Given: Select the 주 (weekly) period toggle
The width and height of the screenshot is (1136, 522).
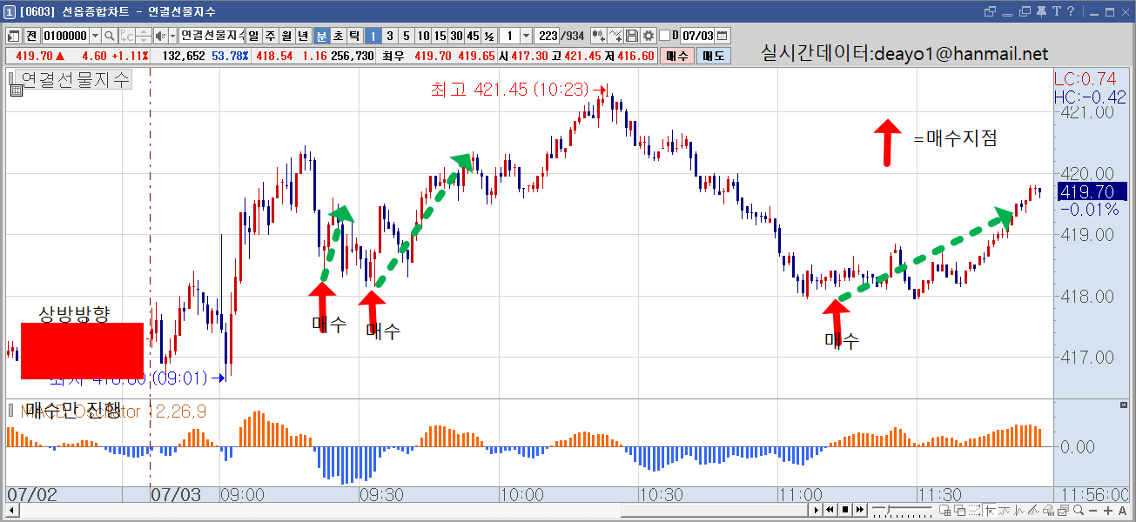Looking at the screenshot, I should click(x=270, y=36).
